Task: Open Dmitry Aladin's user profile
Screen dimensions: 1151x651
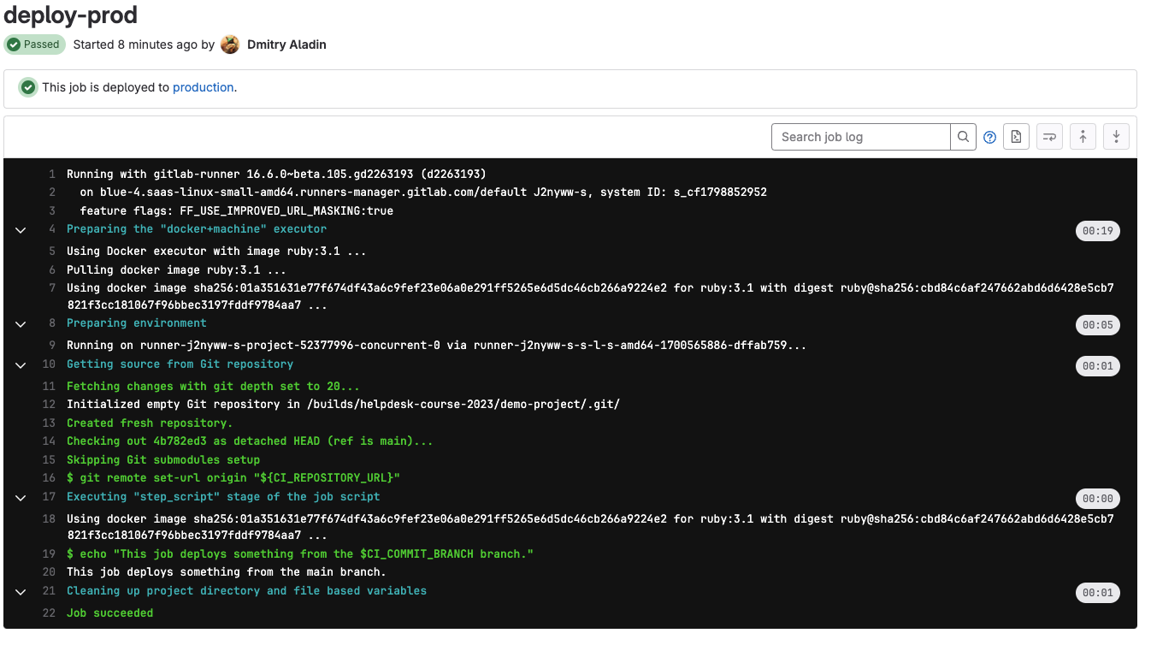Action: (x=286, y=44)
